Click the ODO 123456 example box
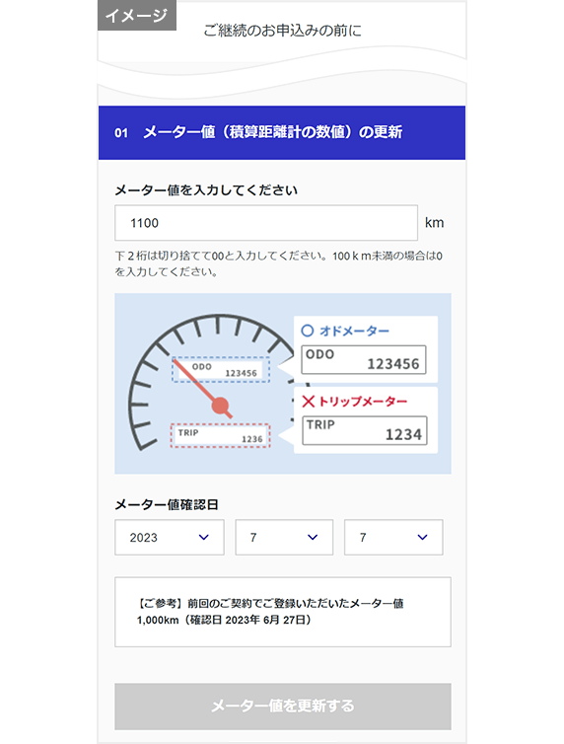This screenshot has width=564, height=744. (364, 359)
